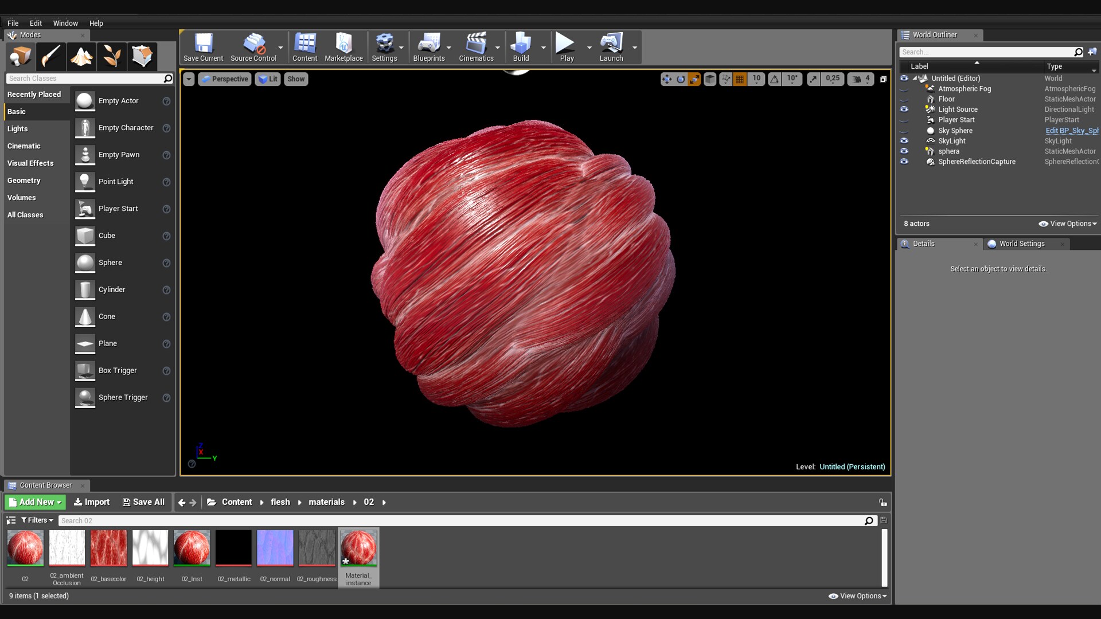Hide the Floor actor in World Outliner
The height and width of the screenshot is (619, 1101).
(x=905, y=99)
